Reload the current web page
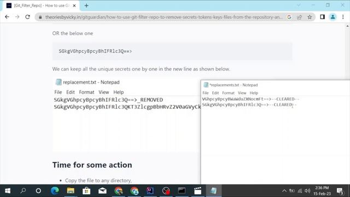 (27, 17)
